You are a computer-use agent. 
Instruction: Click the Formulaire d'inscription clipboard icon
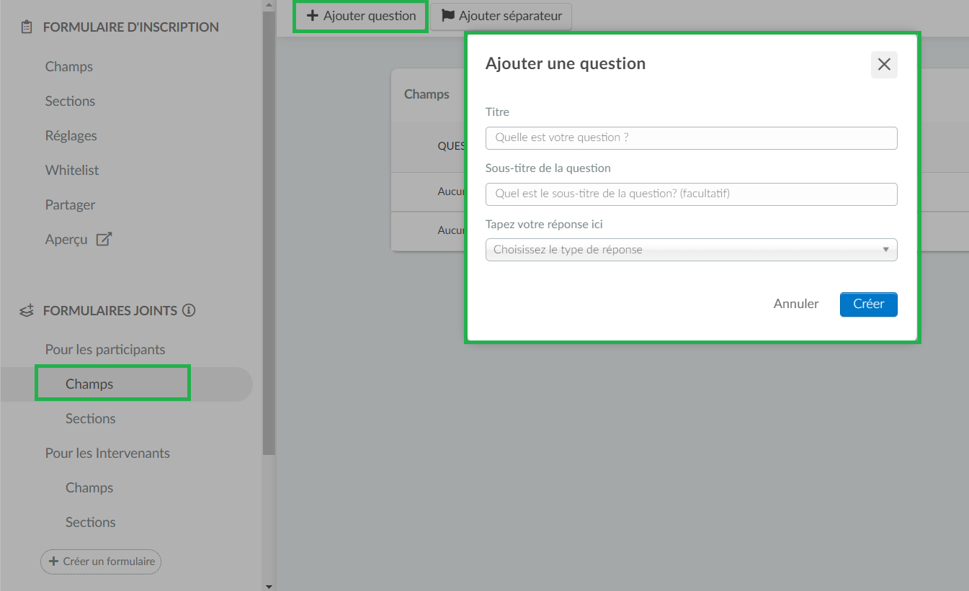pyautogui.click(x=27, y=27)
